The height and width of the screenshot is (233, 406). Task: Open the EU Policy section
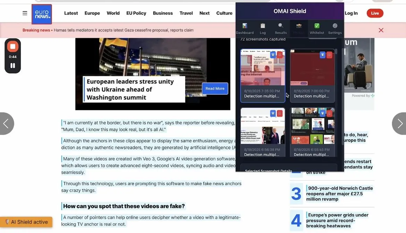tap(136, 13)
